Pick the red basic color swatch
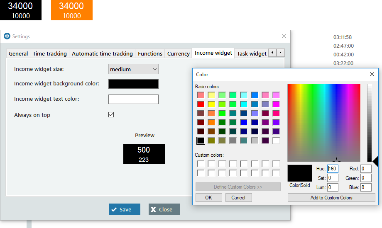Viewport: 382px width, 228px height. pyautogui.click(x=201, y=104)
